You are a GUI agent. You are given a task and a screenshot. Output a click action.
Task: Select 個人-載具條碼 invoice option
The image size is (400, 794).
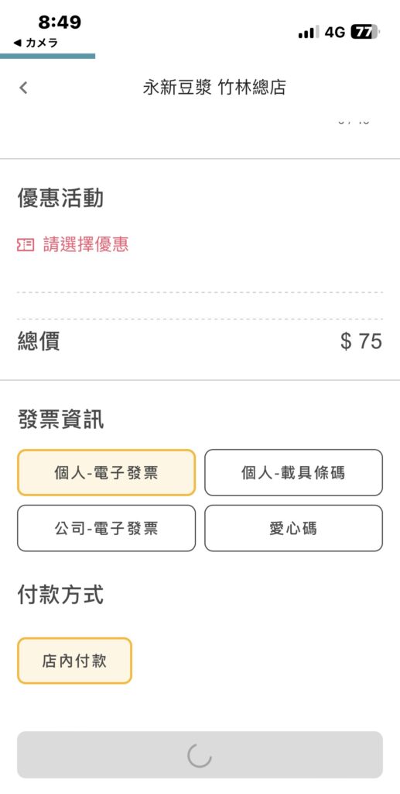pos(293,472)
